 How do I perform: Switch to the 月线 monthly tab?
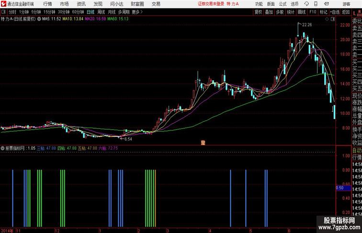pyautogui.click(x=112, y=12)
